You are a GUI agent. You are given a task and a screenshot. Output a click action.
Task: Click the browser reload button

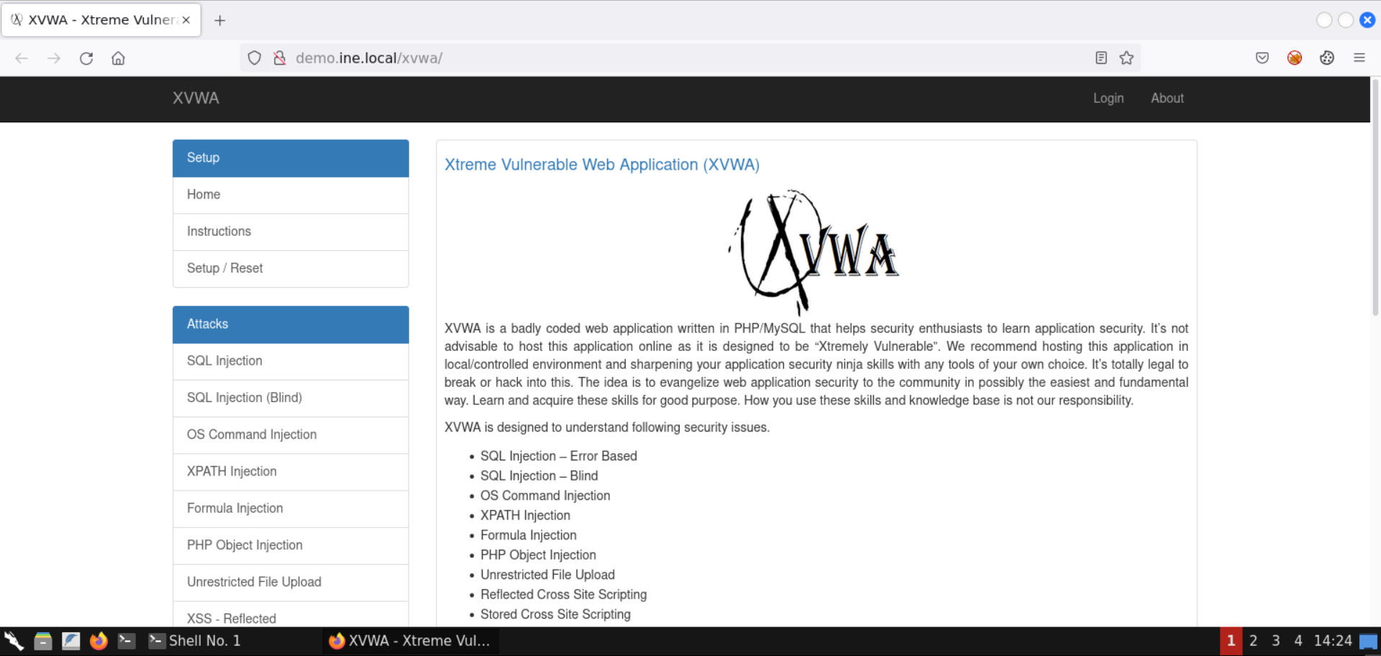coord(86,58)
